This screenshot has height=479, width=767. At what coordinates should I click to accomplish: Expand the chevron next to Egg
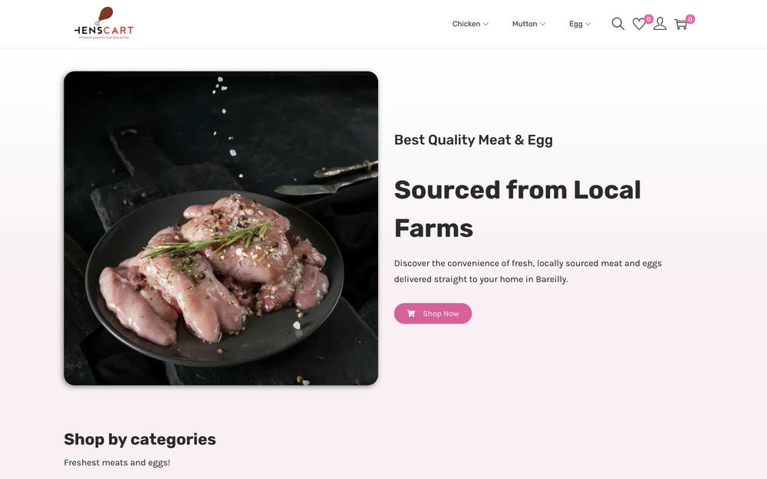click(x=588, y=24)
